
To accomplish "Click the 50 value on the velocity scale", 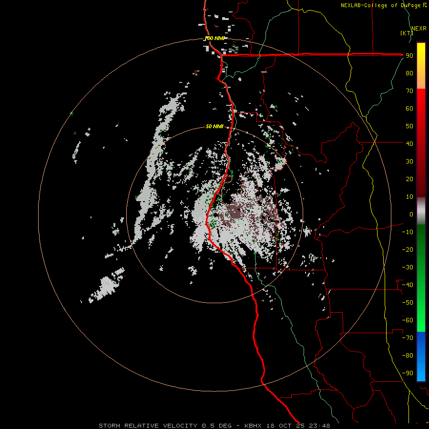I will (x=409, y=126).
